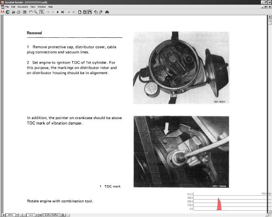272x217 pixels.
Task: Jump to last page using toolbar button
Action: coord(63,12)
